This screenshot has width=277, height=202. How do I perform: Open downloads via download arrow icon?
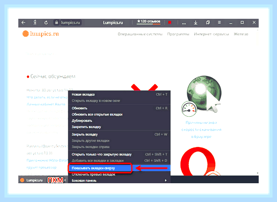coord(196,23)
